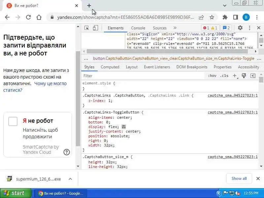Switch to the Elements tab
Screen dimensions: 264x198
click(115, 28)
